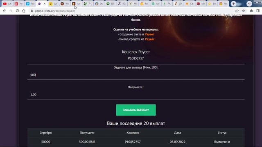Click the address bar URL

point(55,11)
